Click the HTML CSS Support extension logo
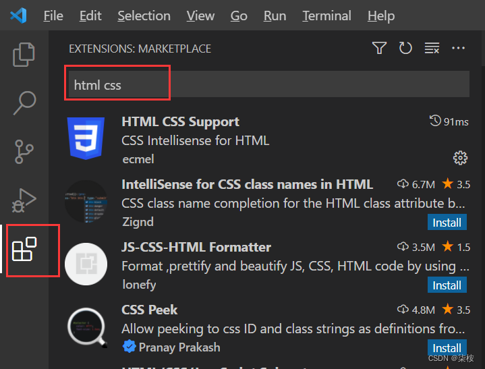 point(86,138)
